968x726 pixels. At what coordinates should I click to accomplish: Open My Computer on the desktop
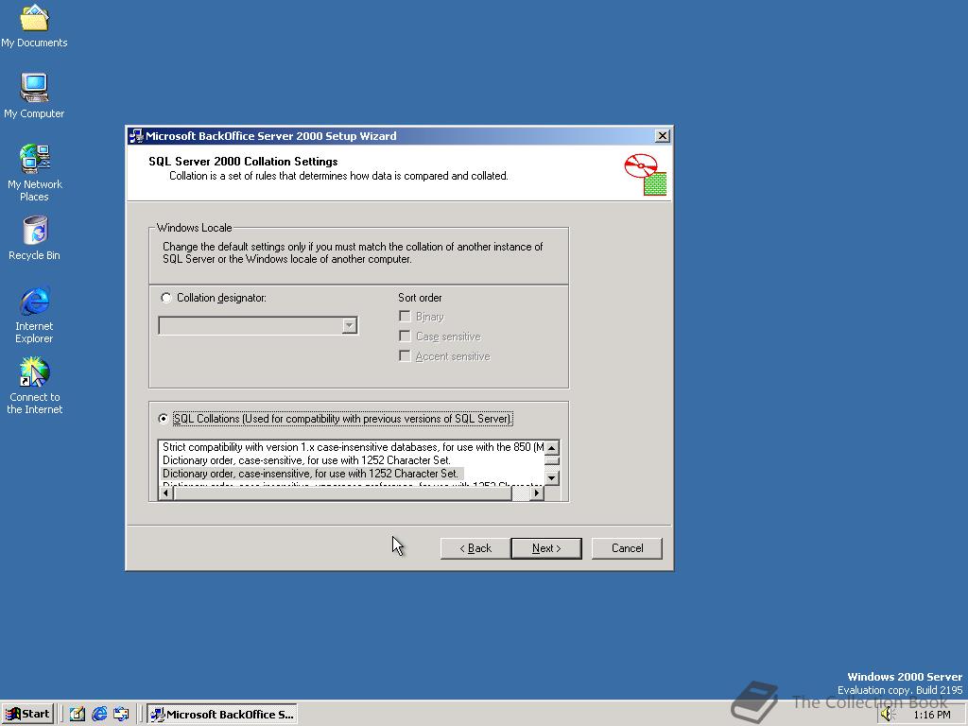pos(34,88)
